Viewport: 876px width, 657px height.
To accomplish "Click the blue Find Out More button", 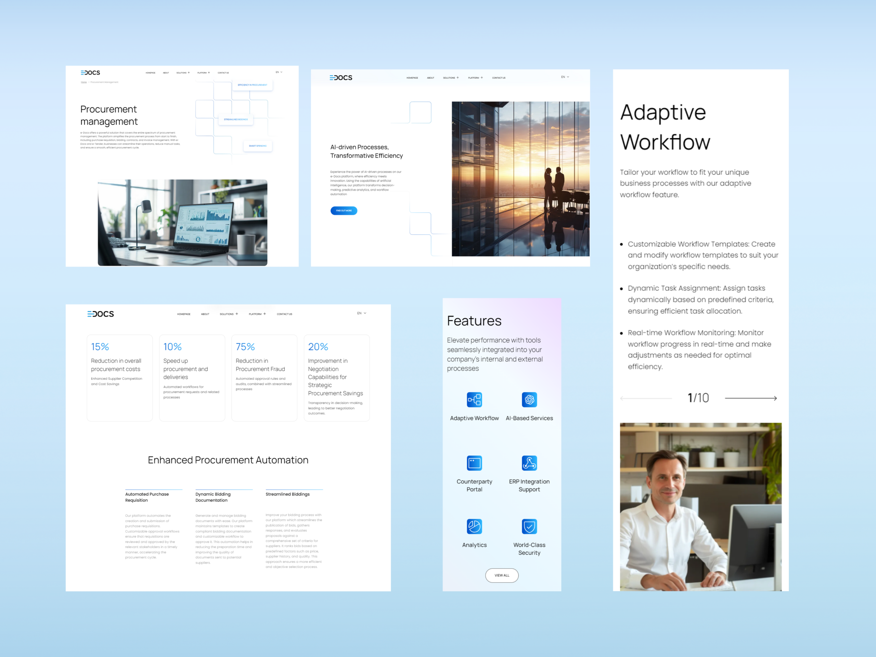I will 344,211.
